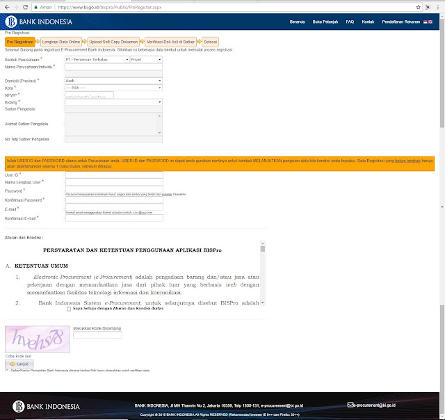Open Pendaftaran Rekanan menu item
Image resolution: width=445 pixels, height=420 pixels.
point(400,22)
